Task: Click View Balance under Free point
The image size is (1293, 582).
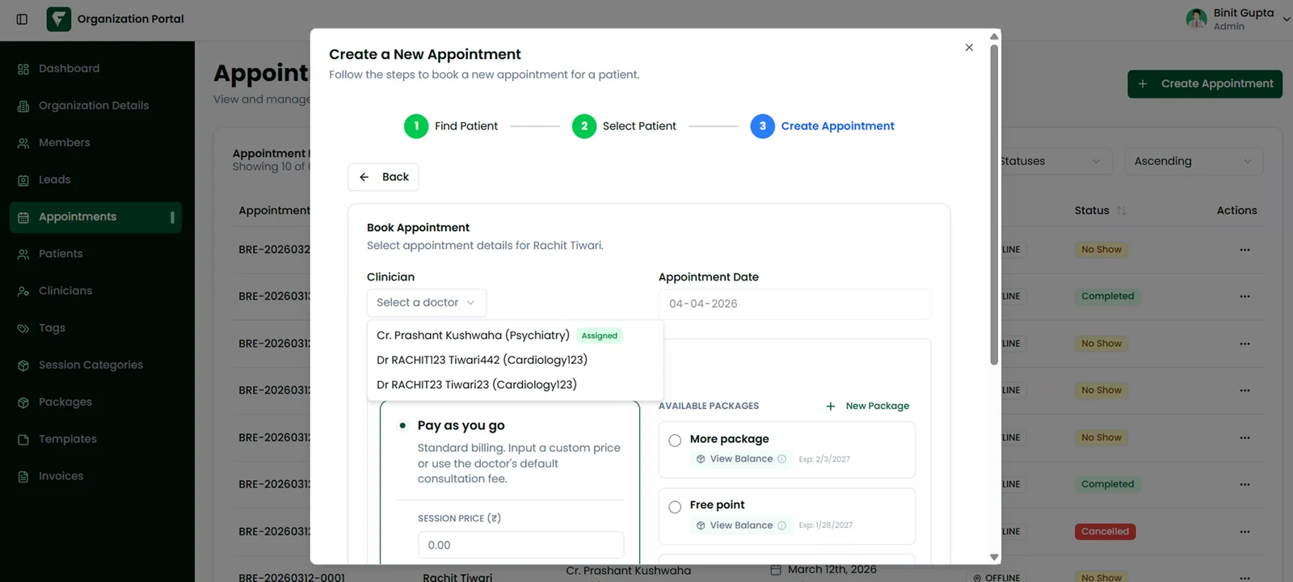Action: pyautogui.click(x=741, y=525)
